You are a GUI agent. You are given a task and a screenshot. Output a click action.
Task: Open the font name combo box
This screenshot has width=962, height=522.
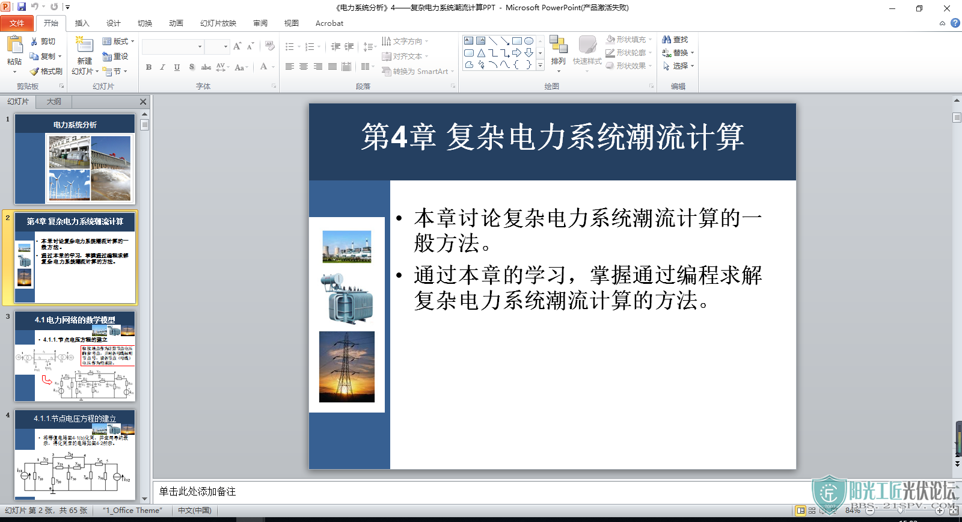coord(173,46)
